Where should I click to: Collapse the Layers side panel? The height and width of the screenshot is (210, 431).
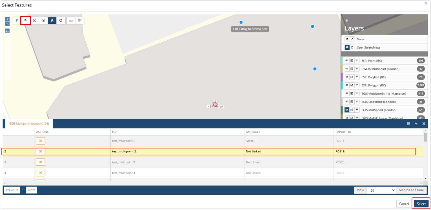tap(347, 20)
